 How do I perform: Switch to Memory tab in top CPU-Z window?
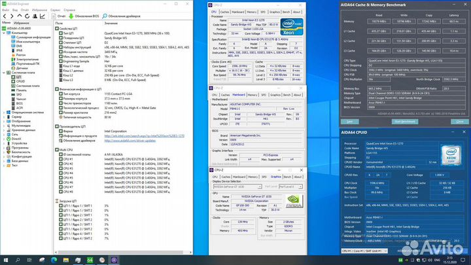252,12
